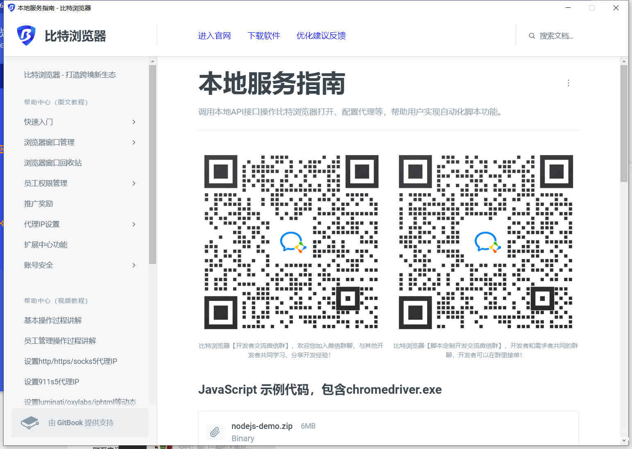This screenshot has height=449, width=632.
Task: Click the JavaScript 示例代码 heading
Action: pyautogui.click(x=320, y=389)
